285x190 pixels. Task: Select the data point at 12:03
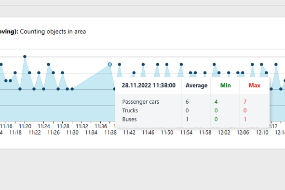229,73
